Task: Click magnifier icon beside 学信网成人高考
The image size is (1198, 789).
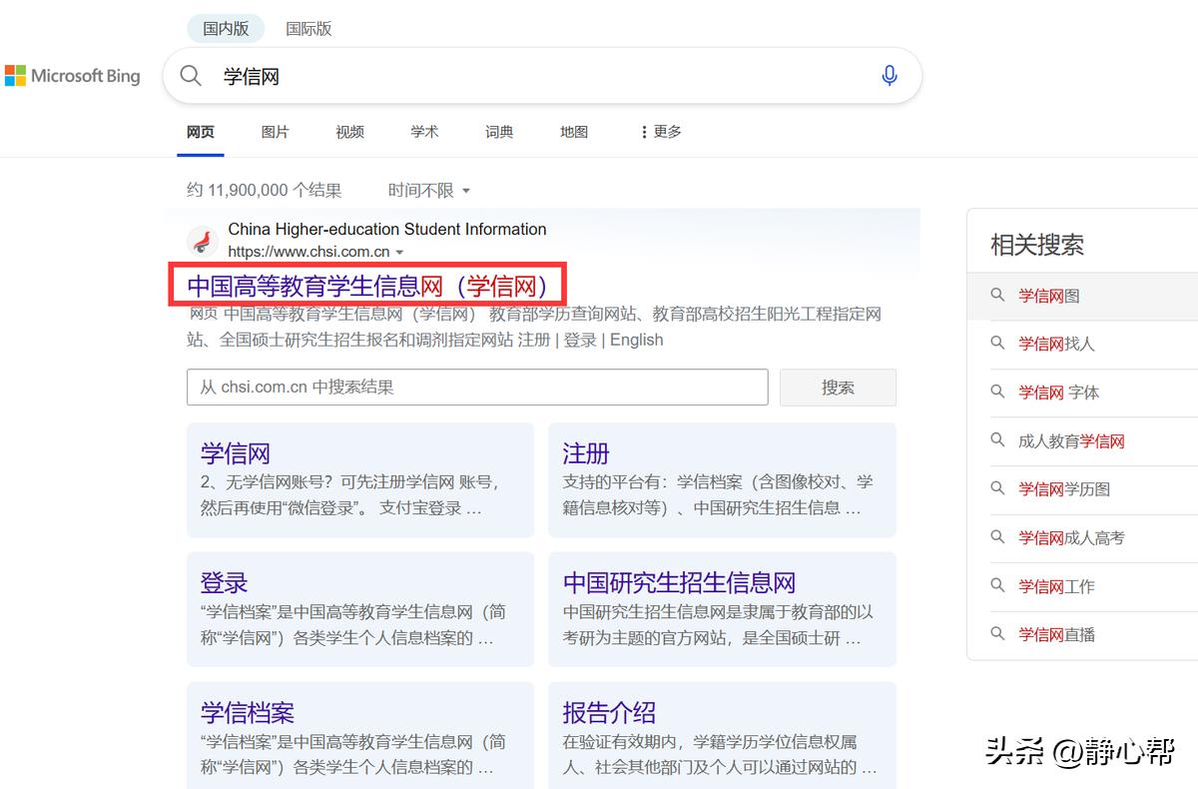Action: [997, 536]
